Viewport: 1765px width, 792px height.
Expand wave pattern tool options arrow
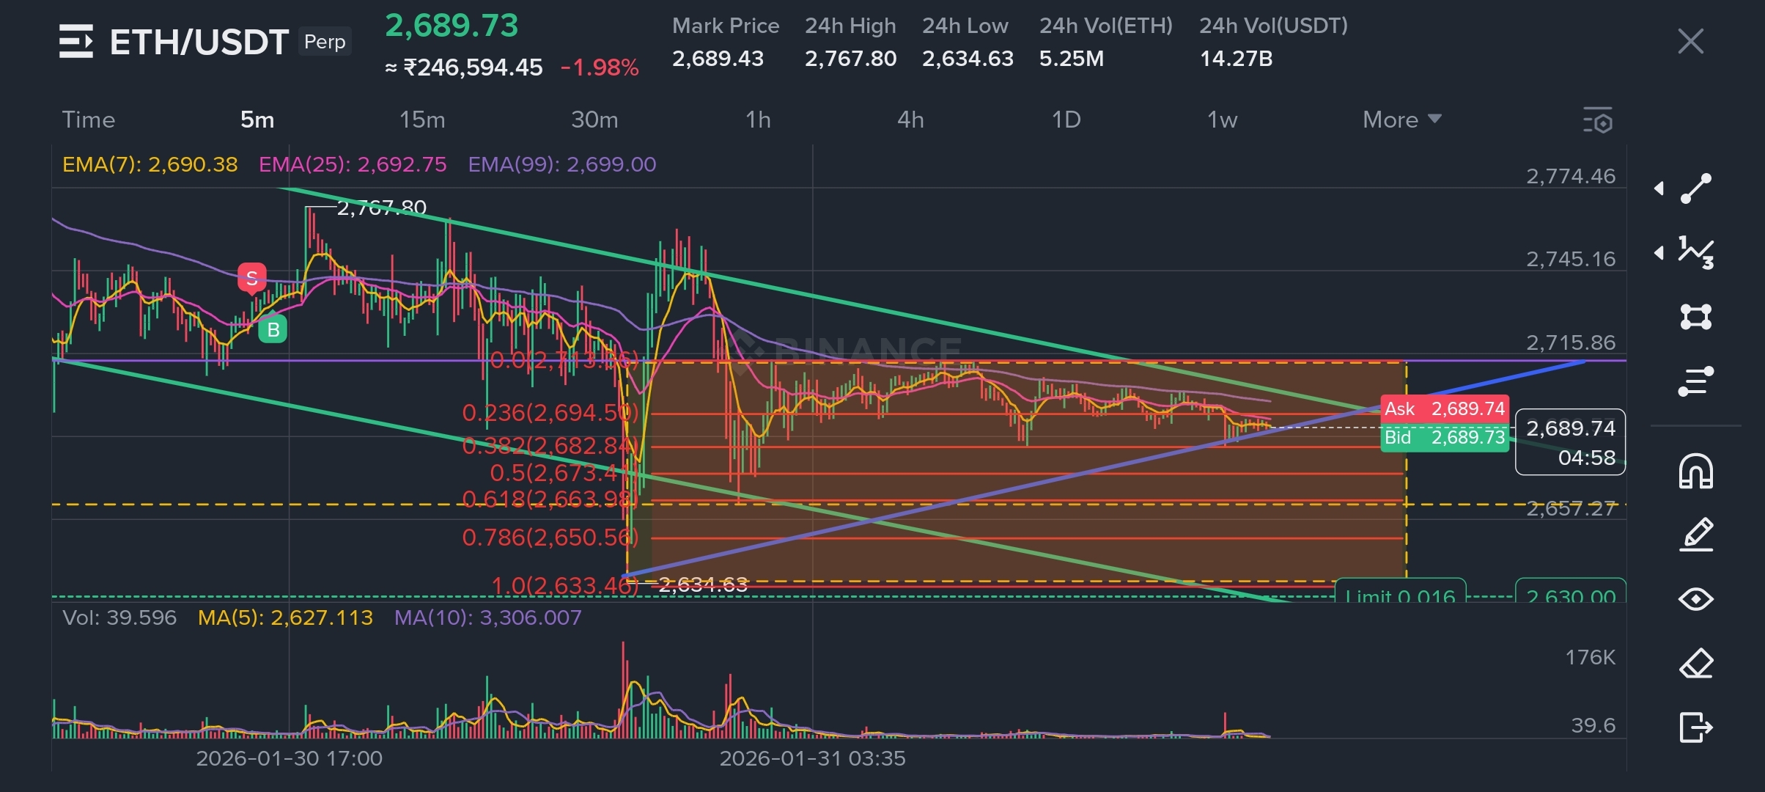1659,253
